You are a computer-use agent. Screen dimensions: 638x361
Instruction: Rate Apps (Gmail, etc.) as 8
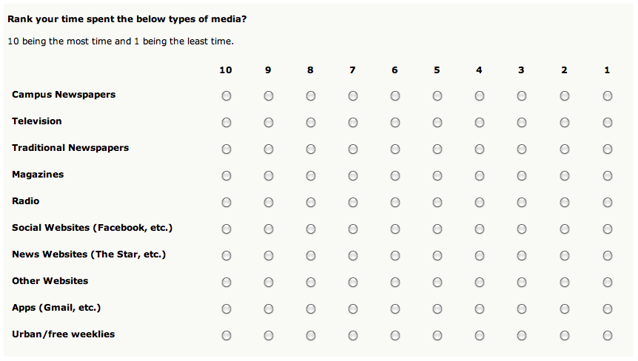click(x=311, y=309)
